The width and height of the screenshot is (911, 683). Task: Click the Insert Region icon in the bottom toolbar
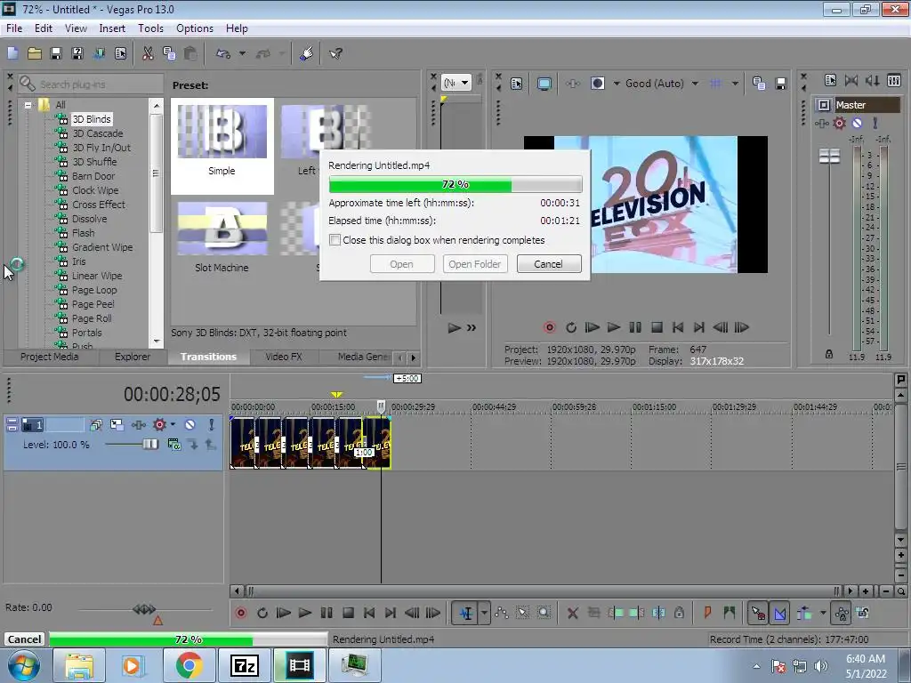tap(730, 613)
